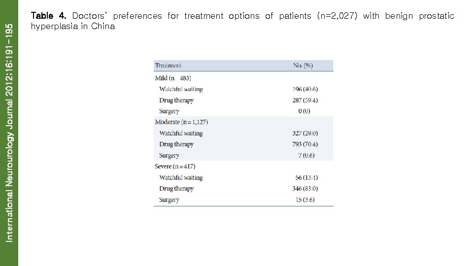The width and height of the screenshot is (473, 266).
Task: Select Watchful waiting under the Mild group
Action: point(181,89)
